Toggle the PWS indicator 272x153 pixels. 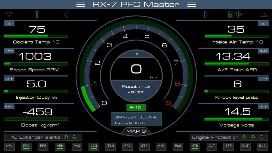[178, 146]
